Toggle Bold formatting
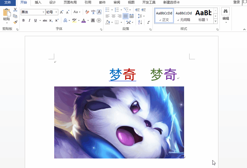The image size is (247, 168). (x=23, y=20)
